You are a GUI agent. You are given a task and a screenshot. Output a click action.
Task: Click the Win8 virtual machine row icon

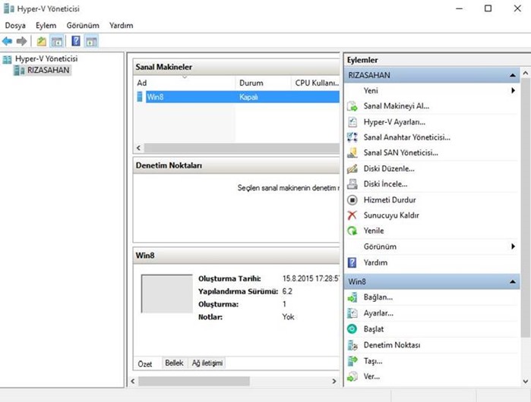[x=140, y=96]
